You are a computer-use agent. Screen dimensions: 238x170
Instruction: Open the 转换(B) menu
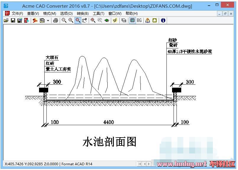(x=82, y=14)
